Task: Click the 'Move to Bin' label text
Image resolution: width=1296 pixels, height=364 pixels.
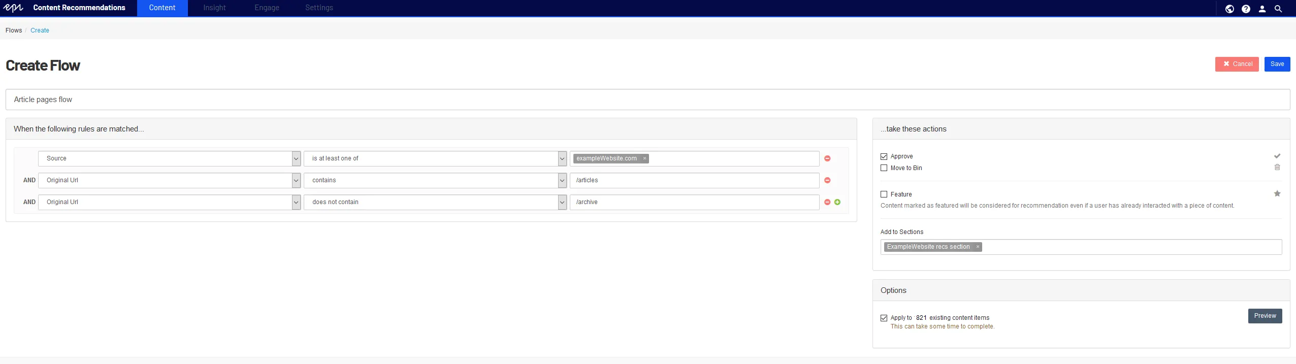Action: [x=906, y=168]
